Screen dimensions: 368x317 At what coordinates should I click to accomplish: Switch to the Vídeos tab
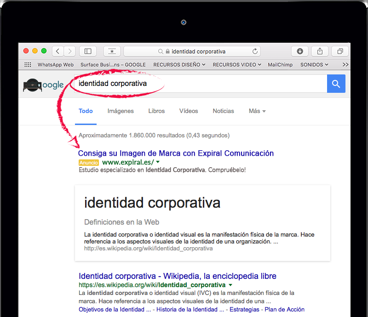tap(189, 111)
